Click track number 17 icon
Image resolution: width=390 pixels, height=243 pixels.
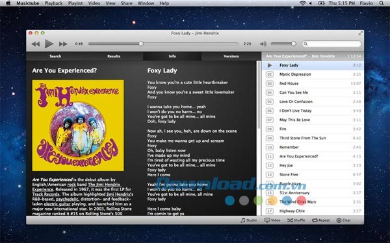(x=270, y=211)
